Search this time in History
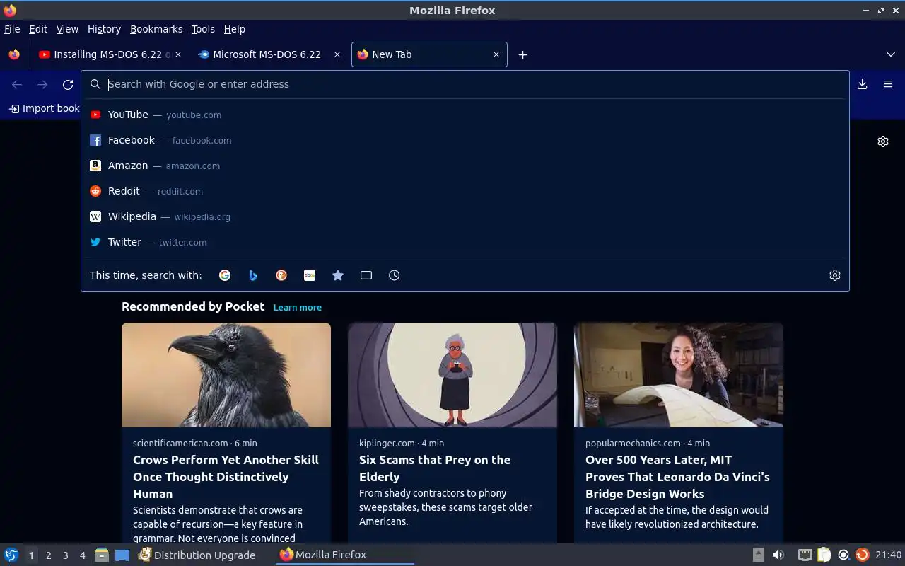 395,275
